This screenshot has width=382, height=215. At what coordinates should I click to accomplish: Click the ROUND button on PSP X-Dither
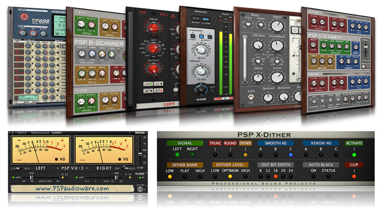tap(230, 143)
